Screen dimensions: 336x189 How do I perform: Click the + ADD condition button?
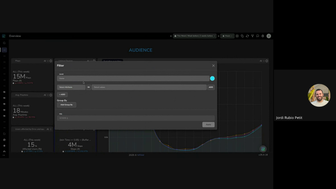click(x=62, y=94)
